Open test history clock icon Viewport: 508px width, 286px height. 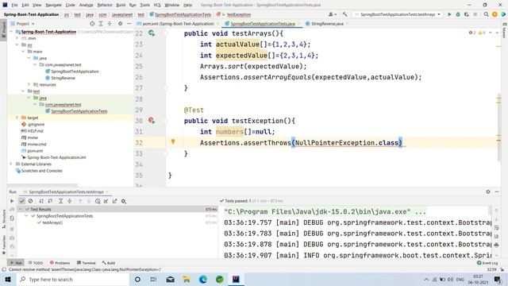click(x=98, y=201)
